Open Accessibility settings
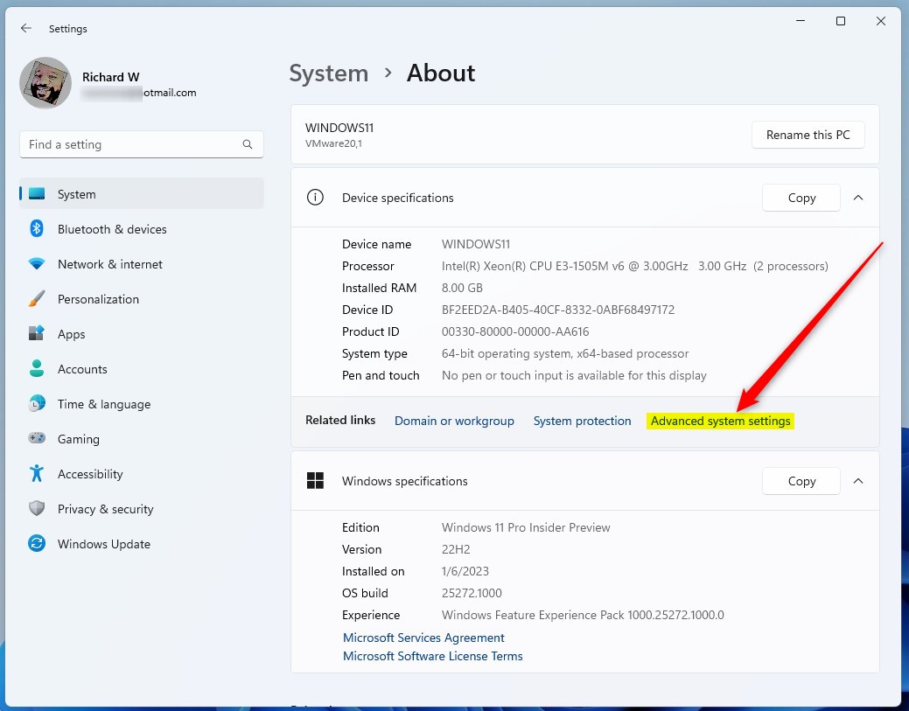 (90, 474)
